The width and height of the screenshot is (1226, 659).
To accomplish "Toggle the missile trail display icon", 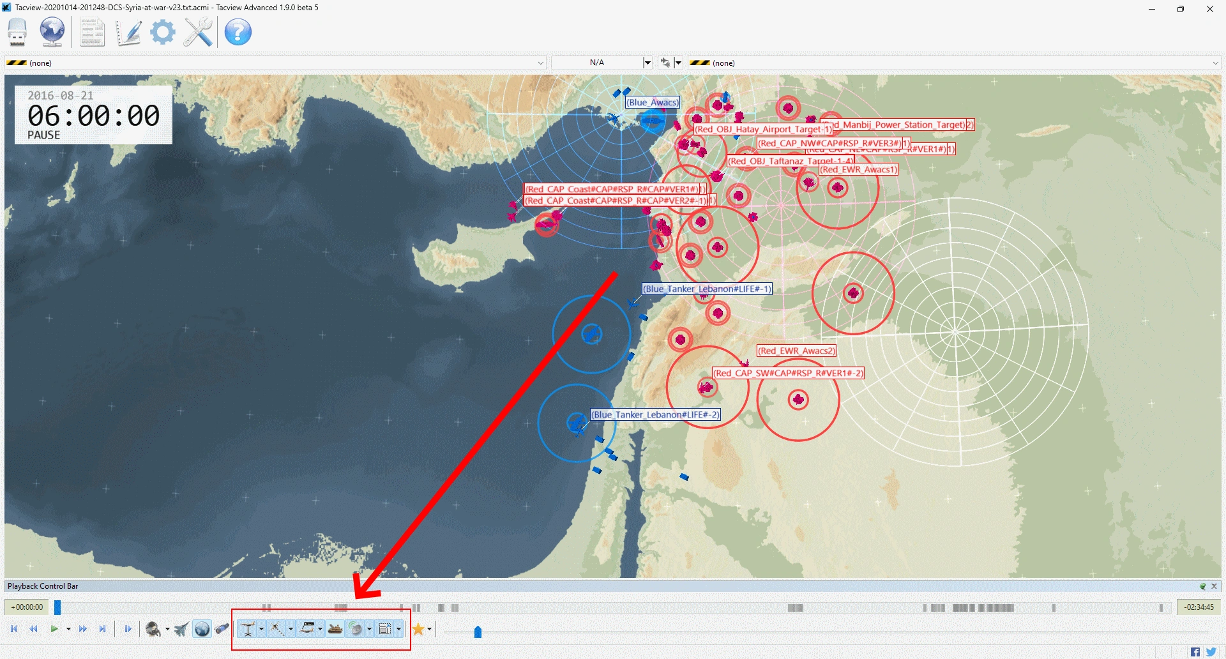I will [x=276, y=629].
